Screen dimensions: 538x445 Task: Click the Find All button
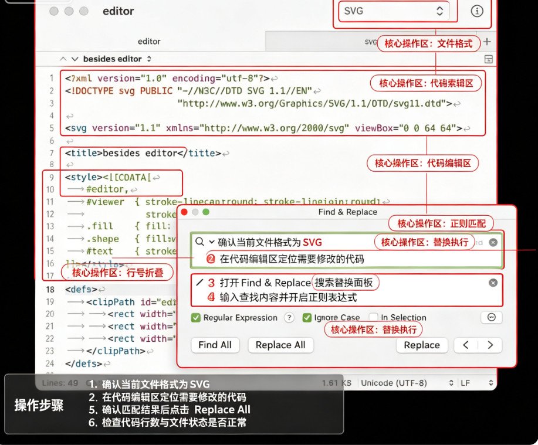(x=215, y=345)
